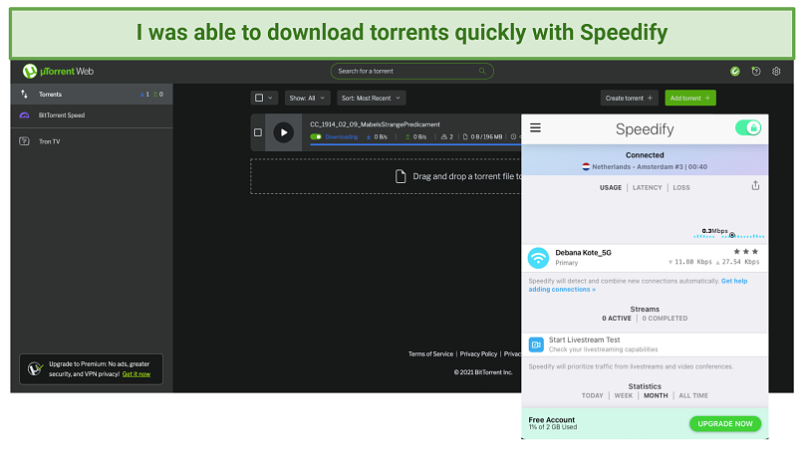Open the Sort: Most Recent dropdown

372,98
